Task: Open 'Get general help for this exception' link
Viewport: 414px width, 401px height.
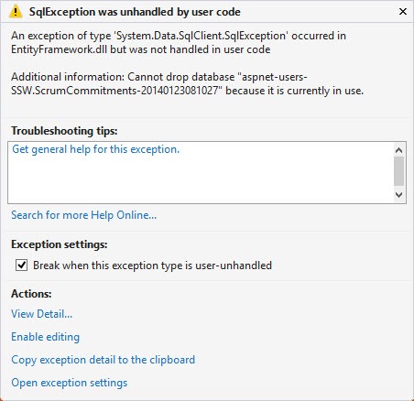Action: click(95, 149)
